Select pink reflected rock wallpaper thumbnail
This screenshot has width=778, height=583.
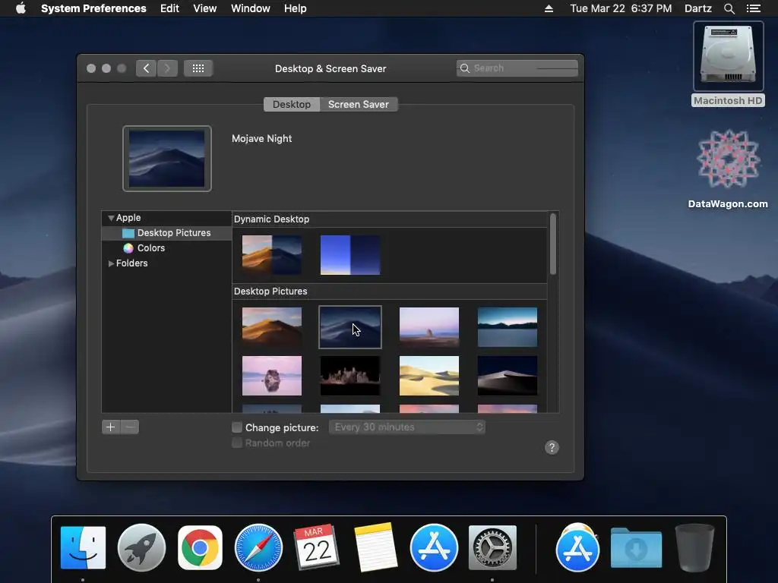pos(272,375)
